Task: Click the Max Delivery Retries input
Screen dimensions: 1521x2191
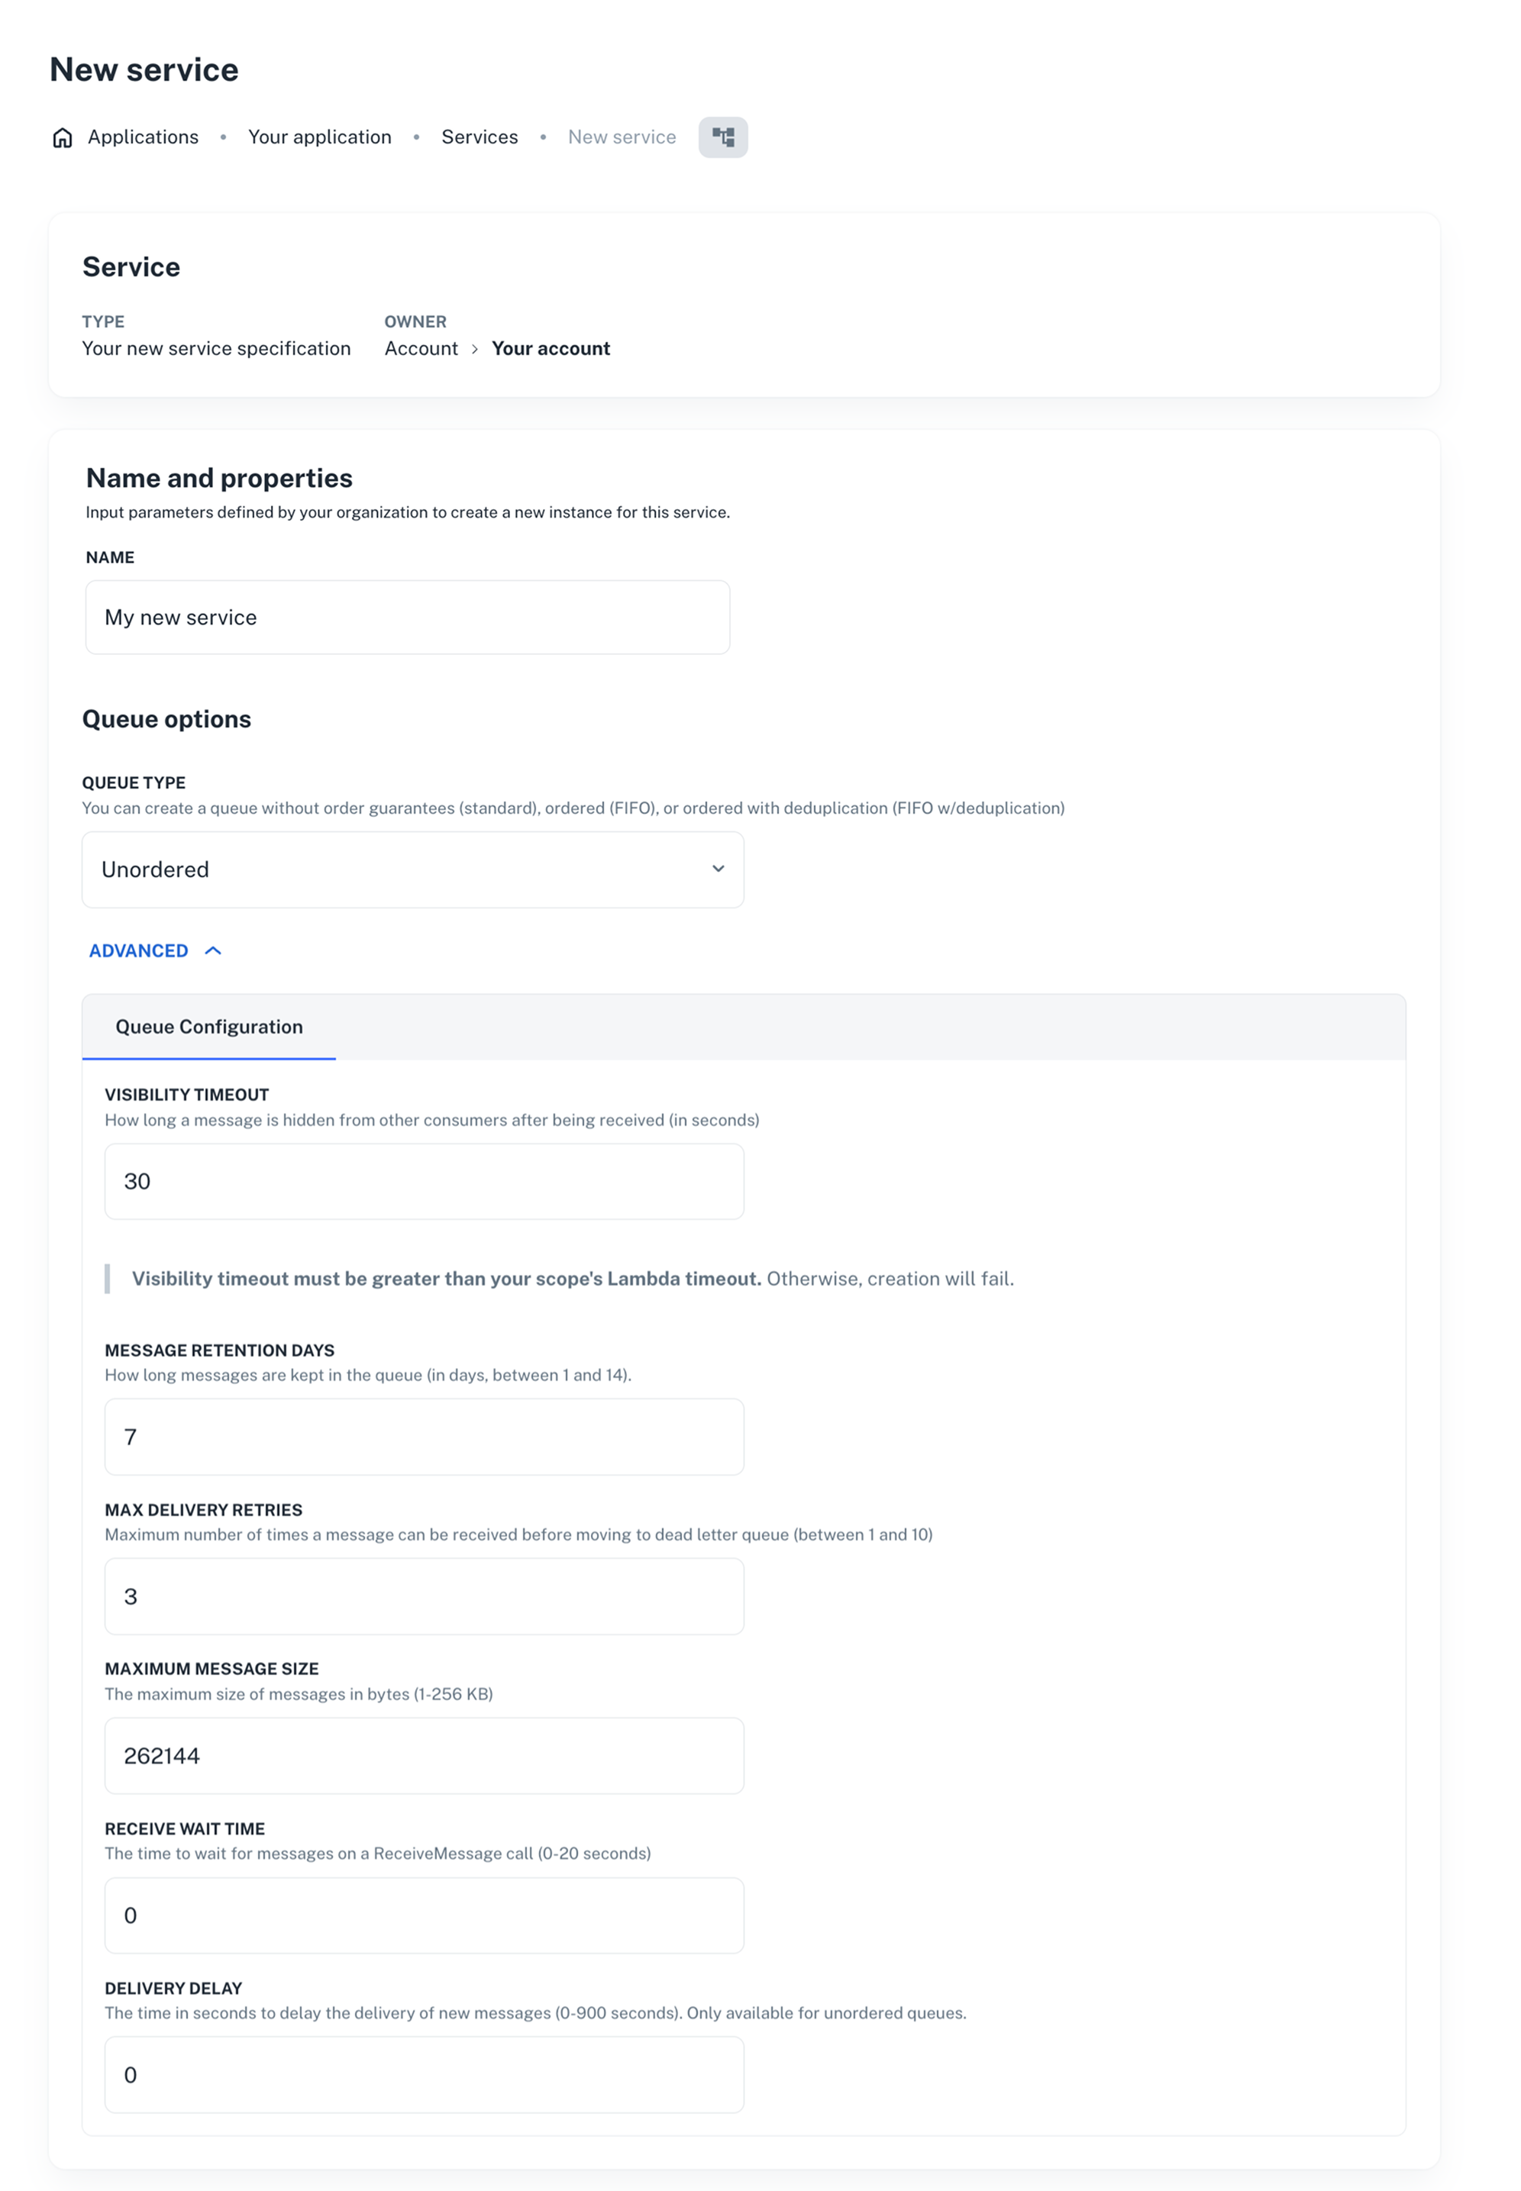Action: point(423,1596)
